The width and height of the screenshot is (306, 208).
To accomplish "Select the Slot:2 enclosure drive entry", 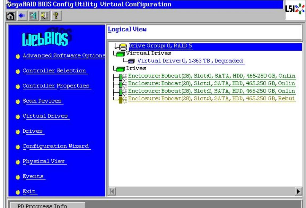I will [212, 91].
